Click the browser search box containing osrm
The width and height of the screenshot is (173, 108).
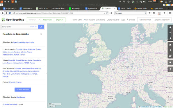(131, 13)
